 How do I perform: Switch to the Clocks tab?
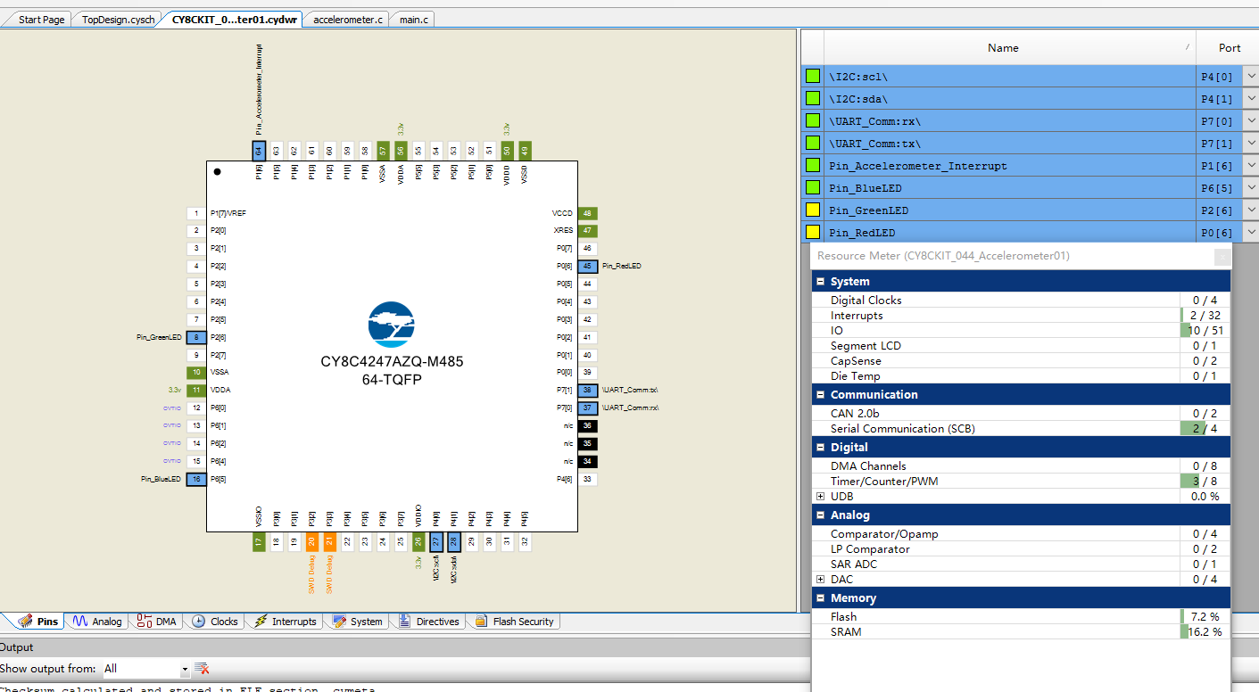[x=215, y=622]
